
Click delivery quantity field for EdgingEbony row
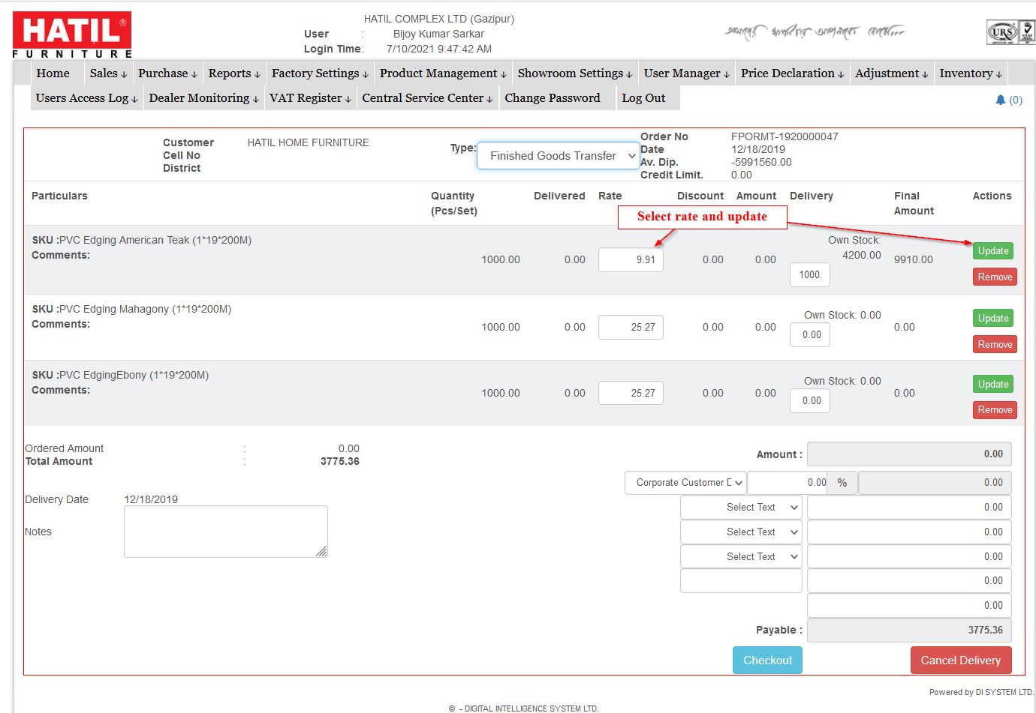coord(810,400)
